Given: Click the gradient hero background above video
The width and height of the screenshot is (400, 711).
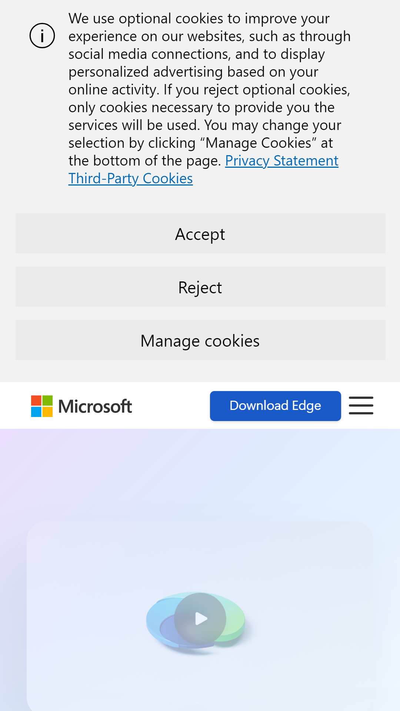Looking at the screenshot, I should (200, 475).
